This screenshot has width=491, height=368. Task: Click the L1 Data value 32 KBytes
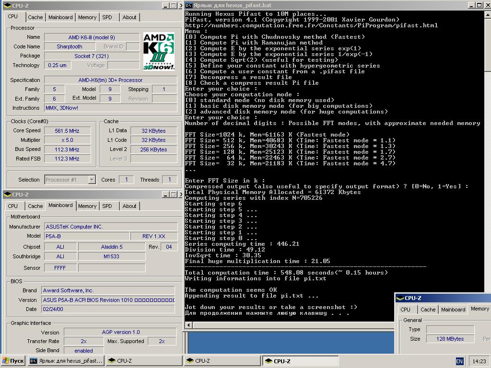click(x=153, y=131)
